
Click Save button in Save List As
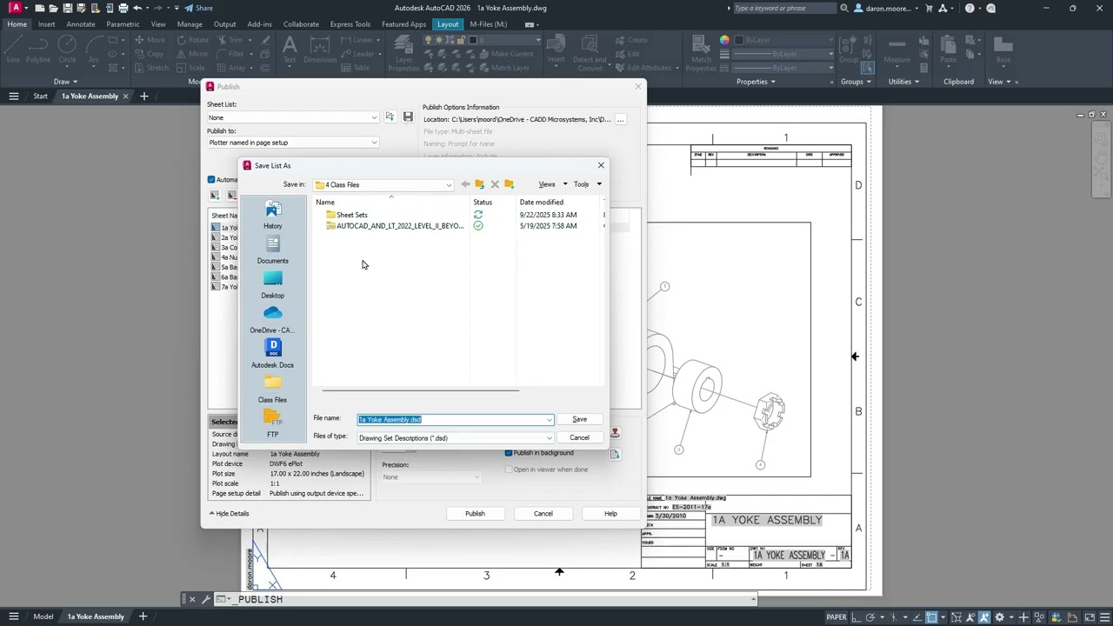[x=579, y=419]
